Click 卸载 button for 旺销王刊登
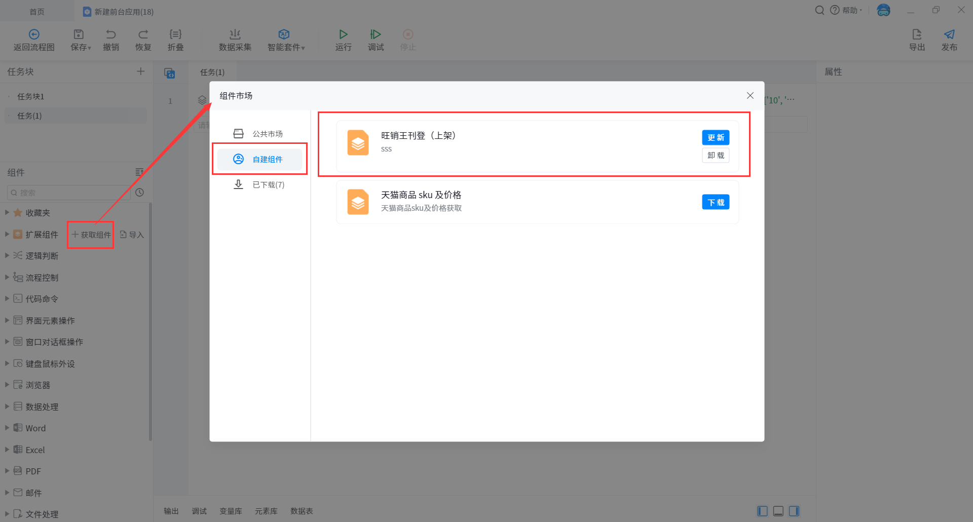 click(715, 155)
